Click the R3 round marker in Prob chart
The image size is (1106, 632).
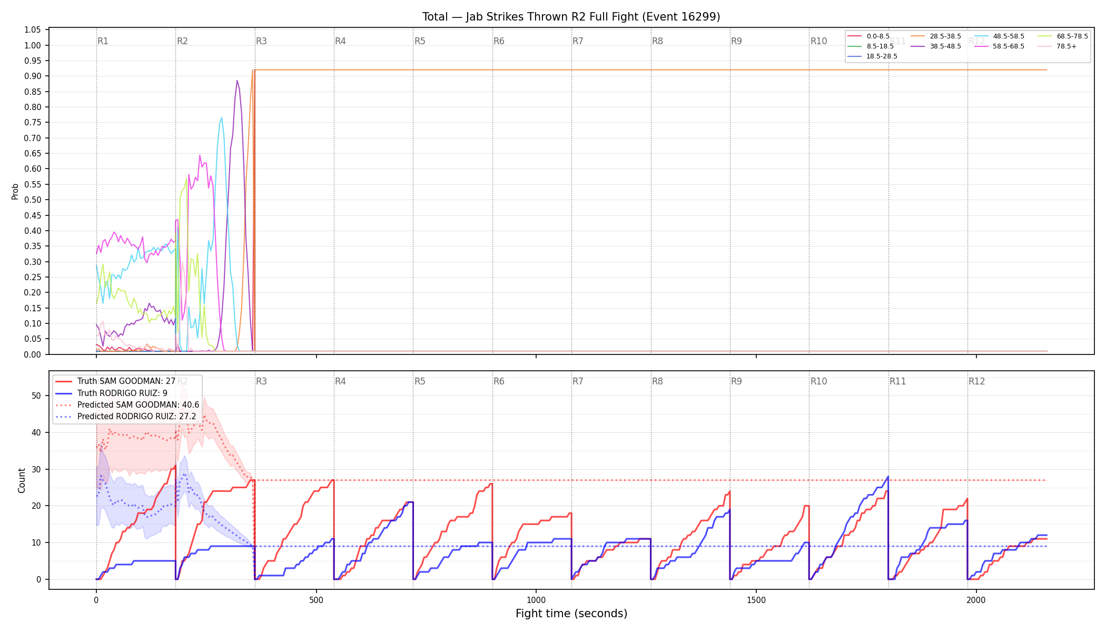point(261,41)
